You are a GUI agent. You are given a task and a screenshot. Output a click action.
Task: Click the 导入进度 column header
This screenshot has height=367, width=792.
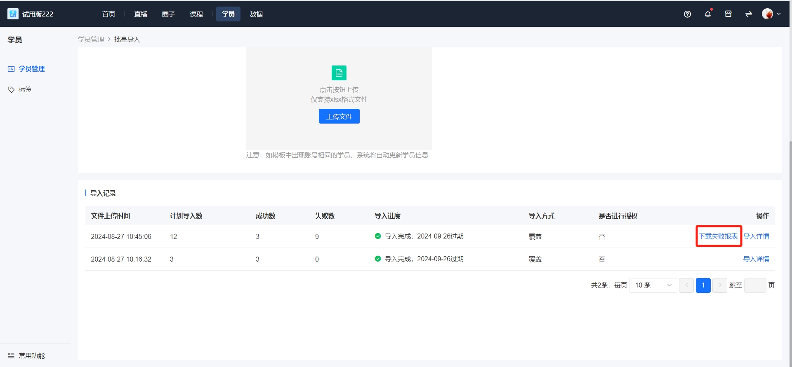tap(387, 216)
